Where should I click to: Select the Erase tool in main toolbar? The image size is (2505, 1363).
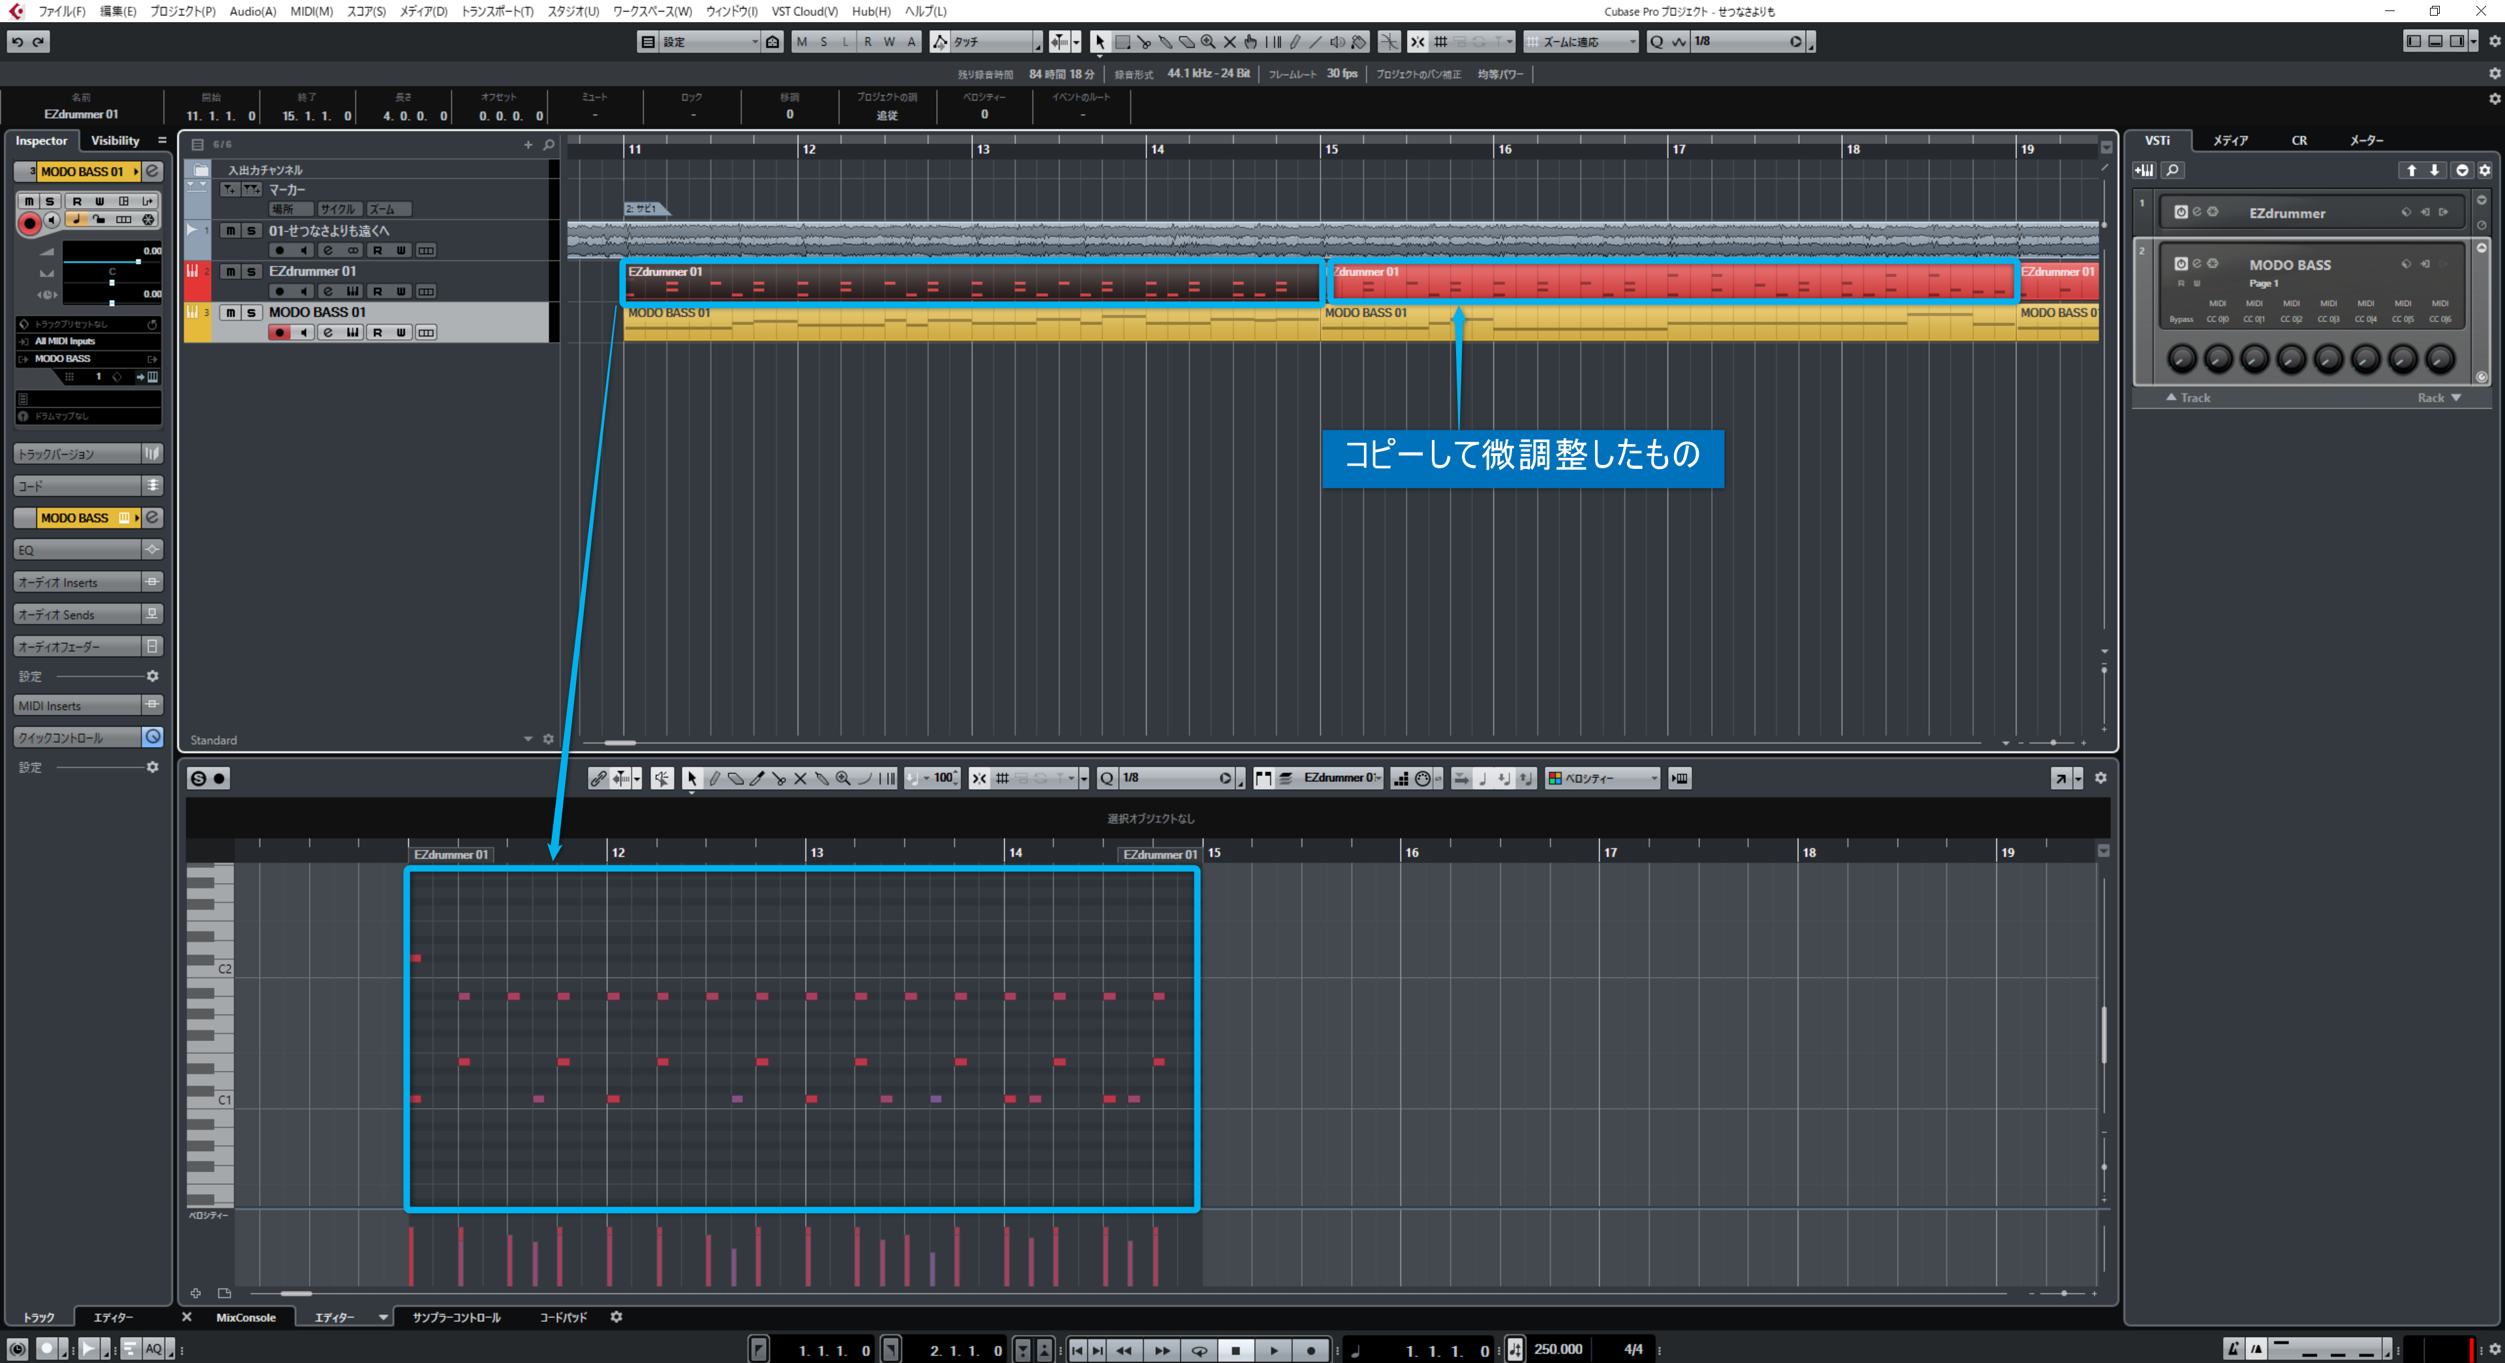click(x=1187, y=42)
